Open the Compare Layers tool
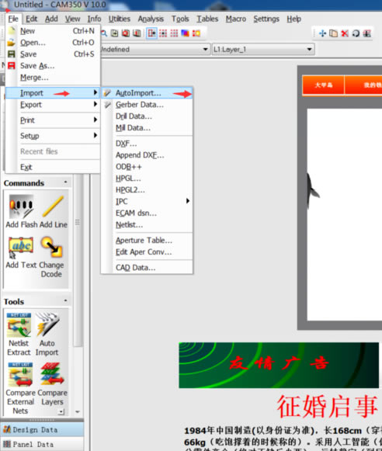This screenshot has height=451, width=382. pos(52,374)
